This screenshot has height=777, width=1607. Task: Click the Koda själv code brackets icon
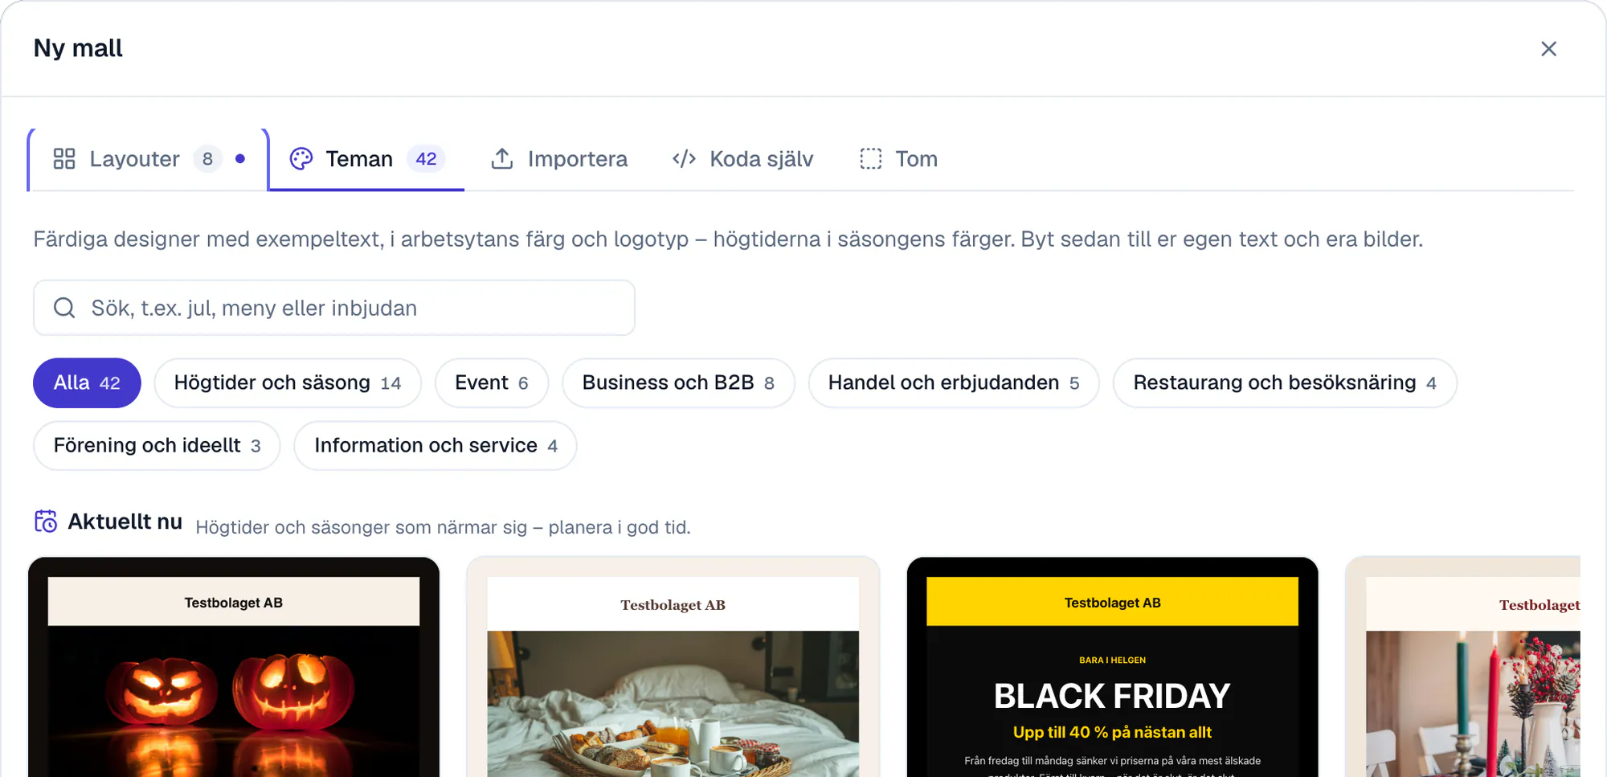(x=684, y=159)
